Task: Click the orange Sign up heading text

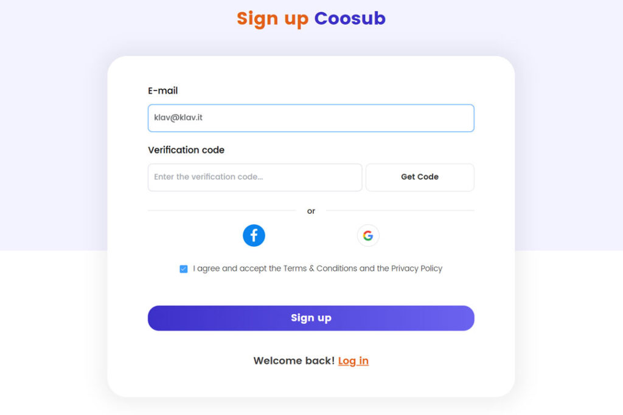Action: (x=273, y=18)
